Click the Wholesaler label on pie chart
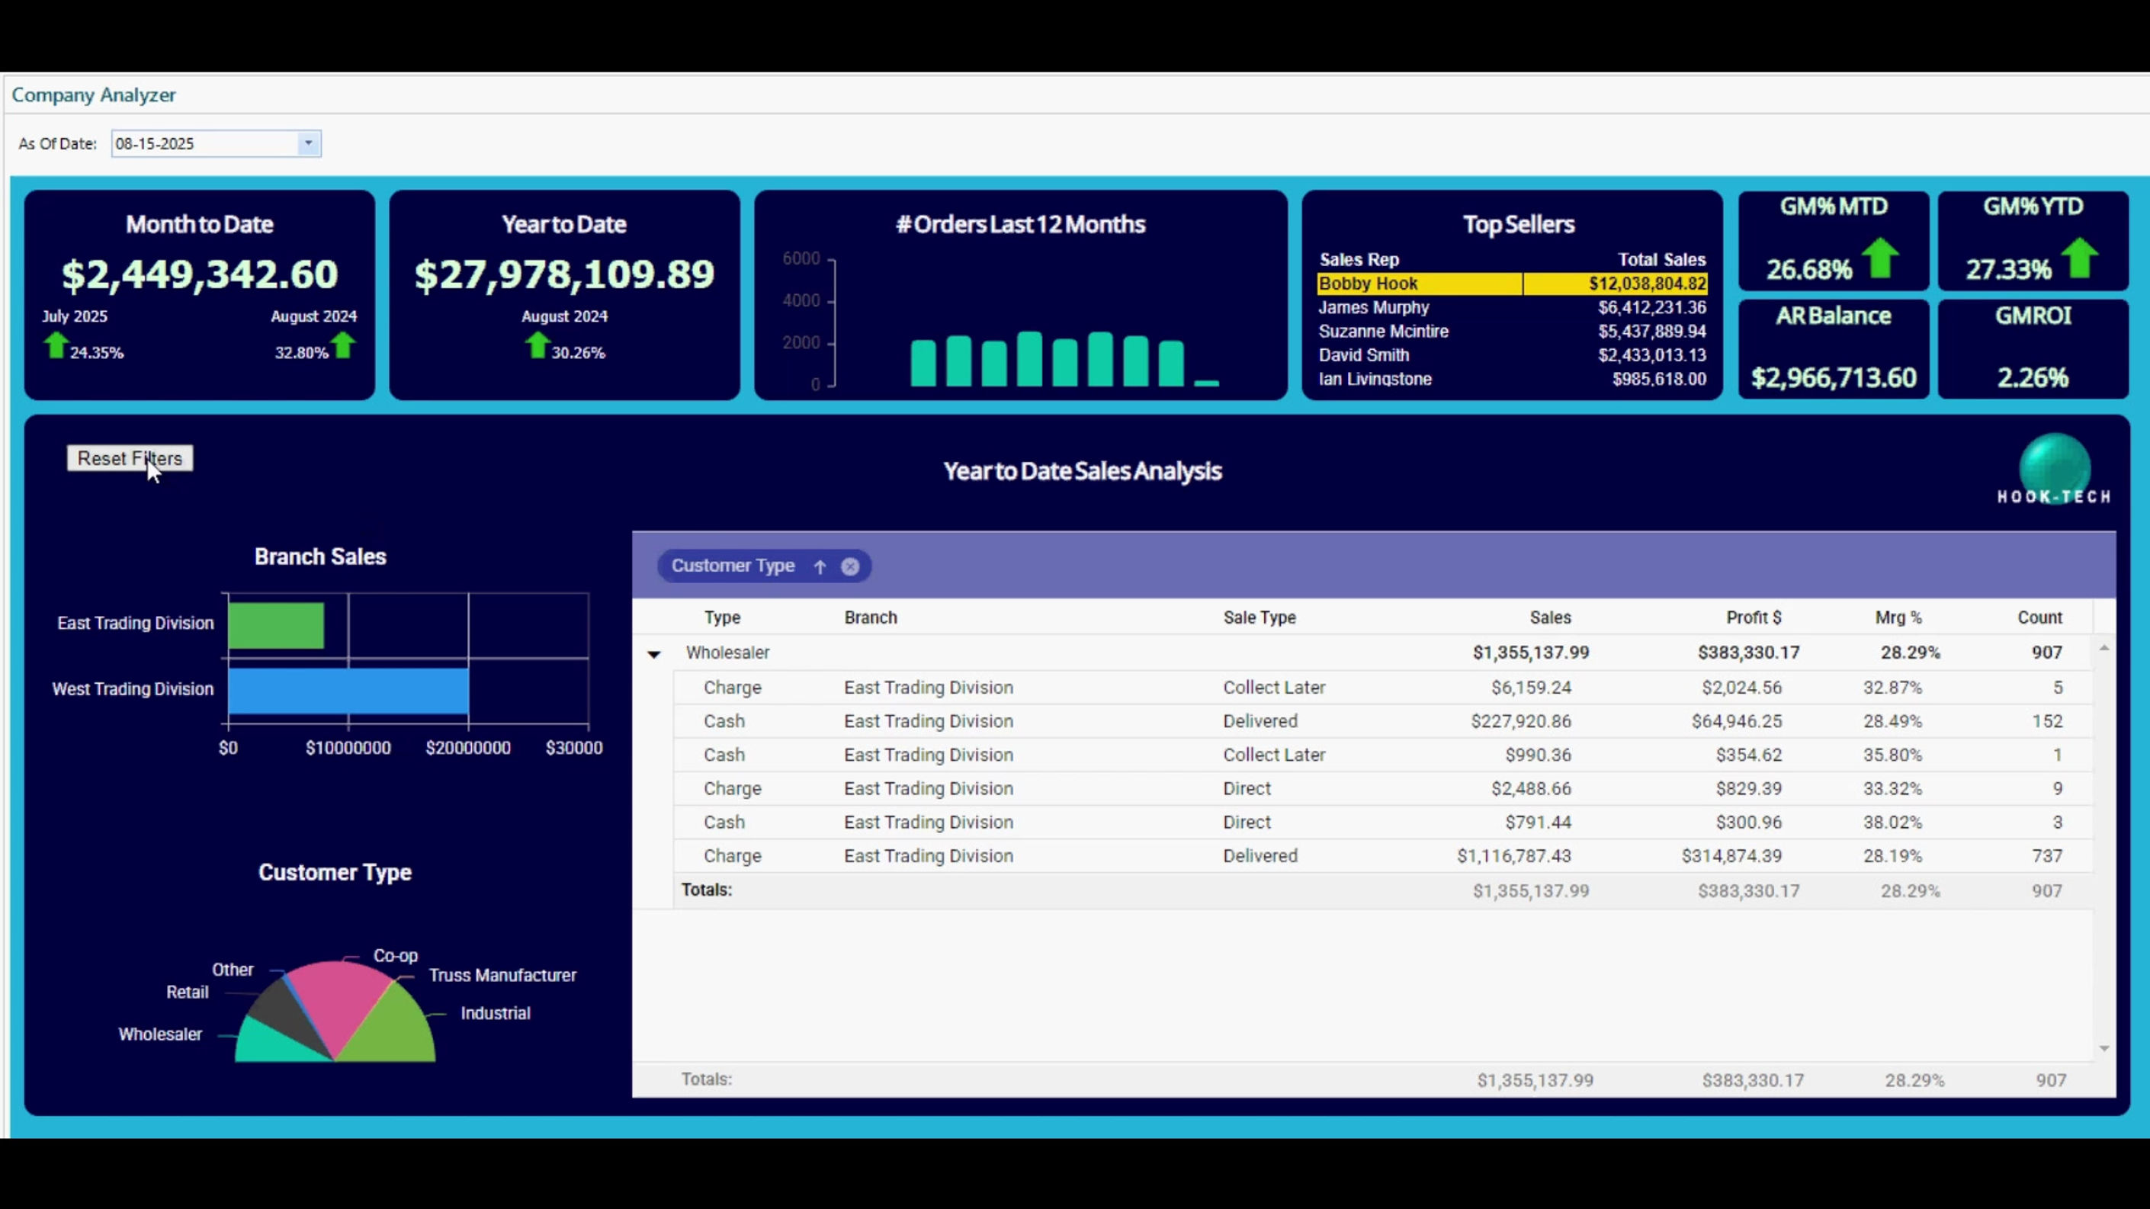 tap(159, 1034)
